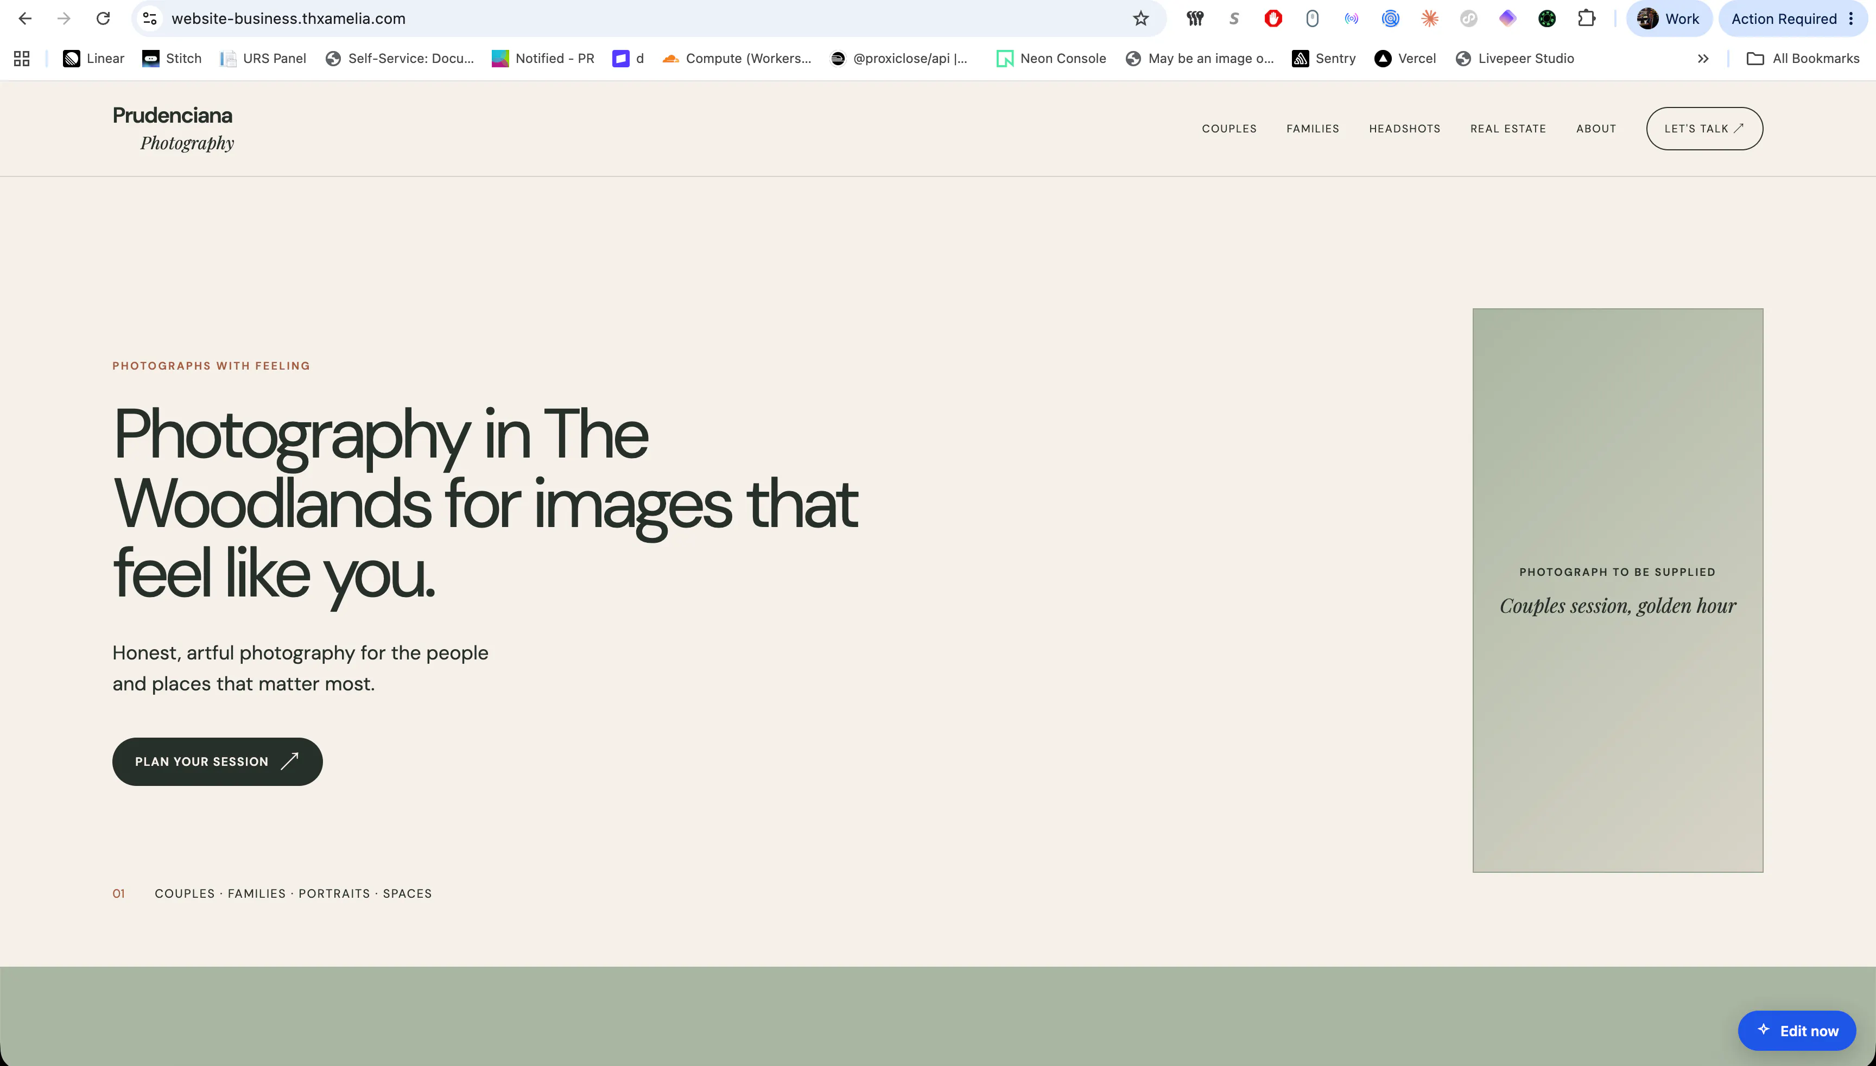Reload the current page
1876x1066 pixels.
tap(103, 19)
